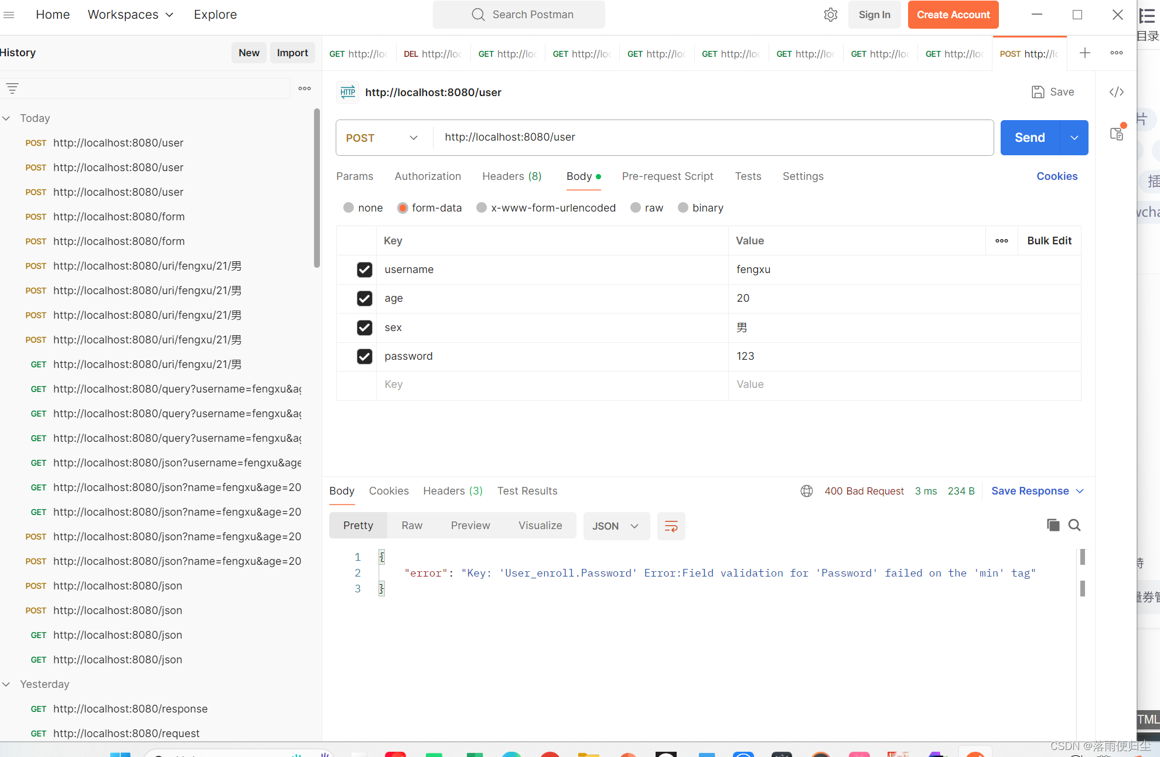1160x757 pixels.
Task: Click the New button in History
Action: (249, 53)
